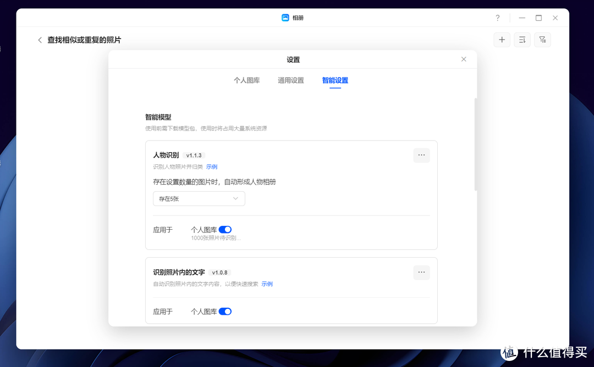Minimize the 相册 application window

tap(522, 18)
